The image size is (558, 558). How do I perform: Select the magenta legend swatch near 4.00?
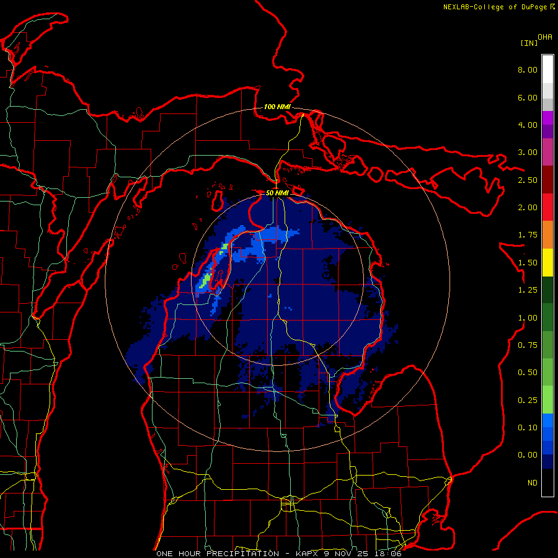tap(547, 118)
